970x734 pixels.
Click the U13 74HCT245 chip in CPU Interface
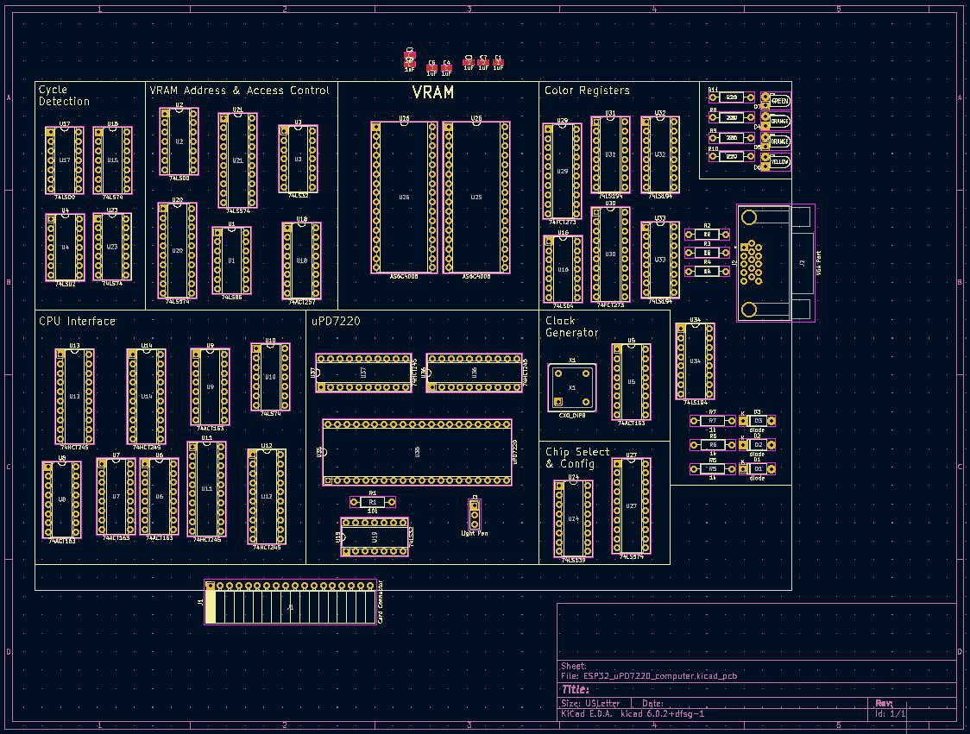coord(74,397)
